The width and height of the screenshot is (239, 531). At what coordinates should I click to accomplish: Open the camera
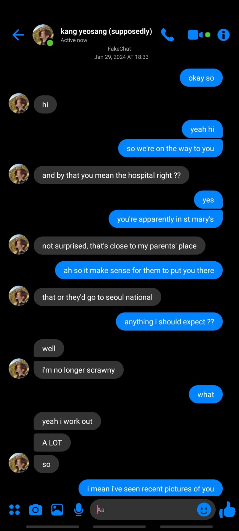[x=36, y=509]
